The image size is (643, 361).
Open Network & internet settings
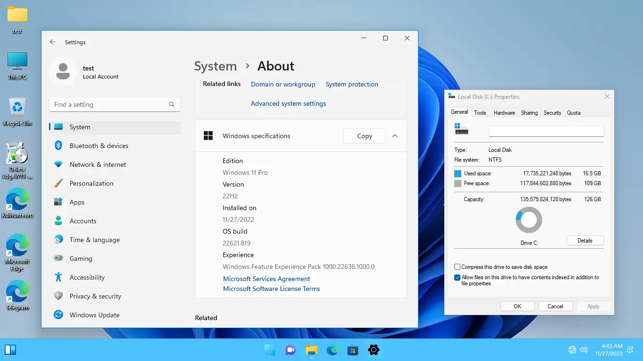[97, 165]
